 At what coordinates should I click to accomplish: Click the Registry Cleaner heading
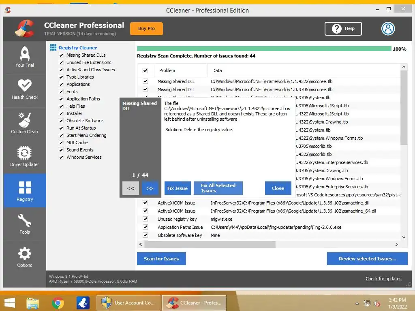(x=78, y=48)
